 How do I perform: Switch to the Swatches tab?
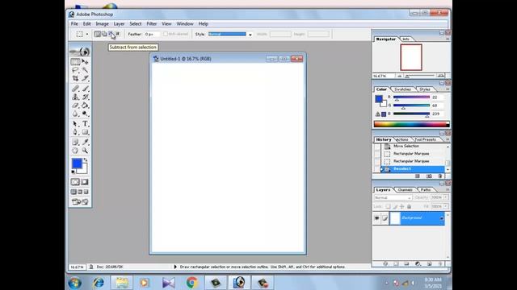(402, 89)
